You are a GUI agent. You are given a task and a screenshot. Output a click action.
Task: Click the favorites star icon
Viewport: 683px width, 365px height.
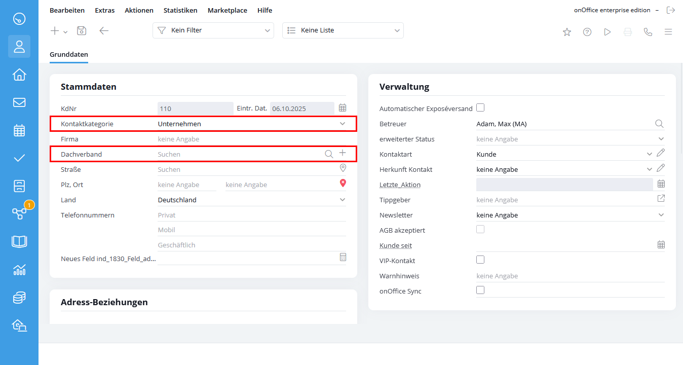point(567,32)
